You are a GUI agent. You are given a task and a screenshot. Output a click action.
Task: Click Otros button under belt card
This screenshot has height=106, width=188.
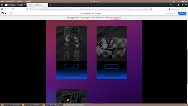[111, 66]
